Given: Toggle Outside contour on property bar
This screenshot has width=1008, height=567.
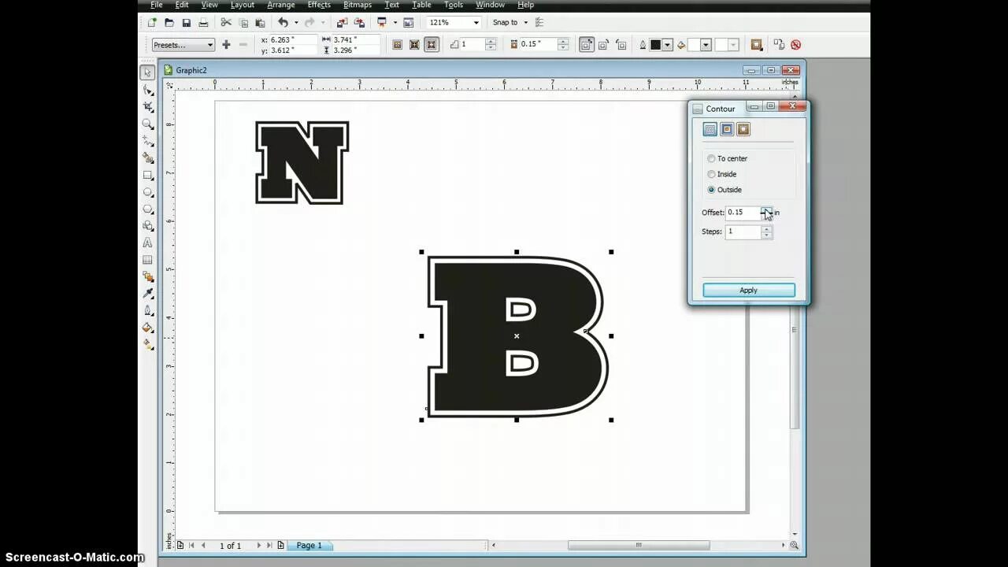Looking at the screenshot, I should pyautogui.click(x=431, y=45).
